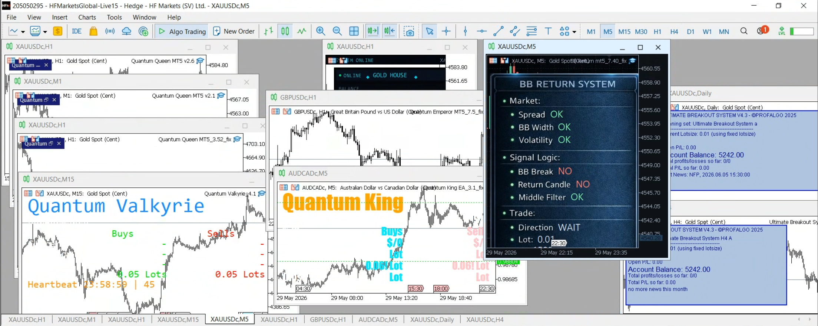Viewport: 818px width, 326px height.
Task: Select the M1 timeframe
Action: click(x=591, y=31)
